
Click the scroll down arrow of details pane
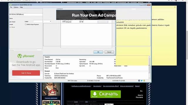pos(149,78)
